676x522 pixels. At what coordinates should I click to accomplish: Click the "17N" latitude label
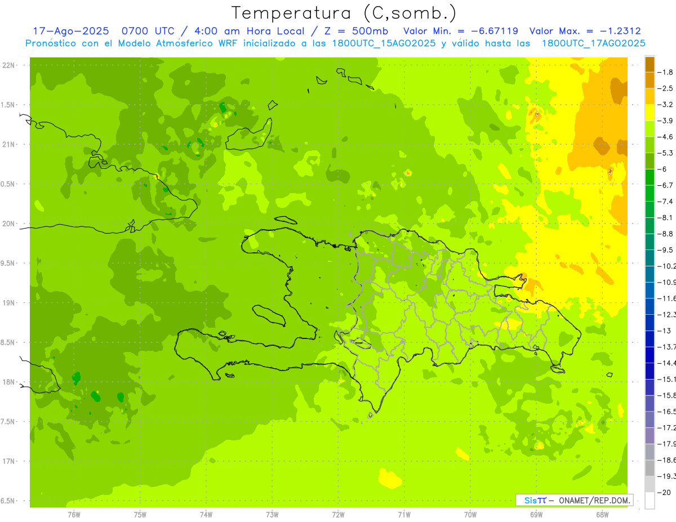point(8,461)
